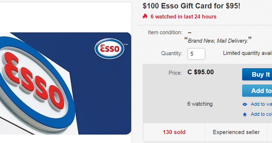Click the Quantity input field showing 5
Screen dimensions: 272x143
click(196, 54)
